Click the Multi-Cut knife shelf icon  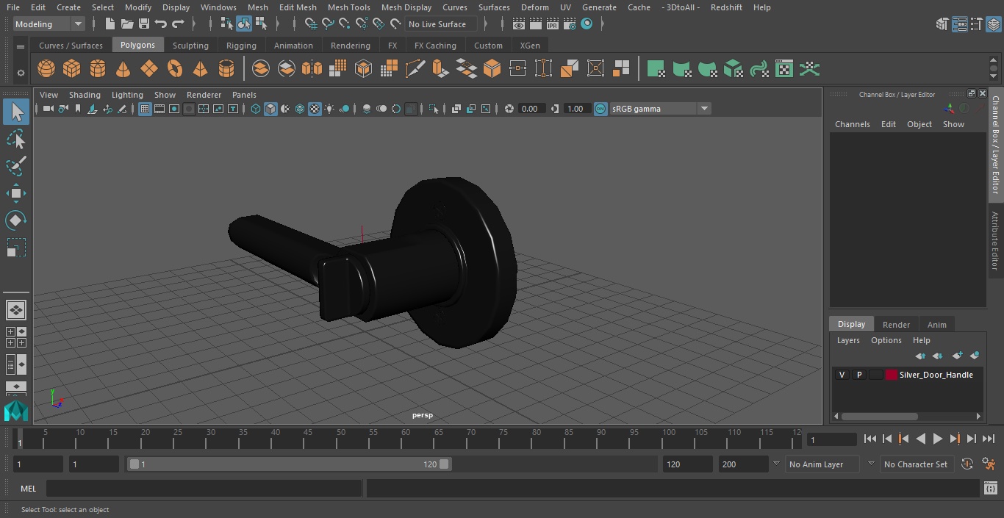click(x=415, y=69)
